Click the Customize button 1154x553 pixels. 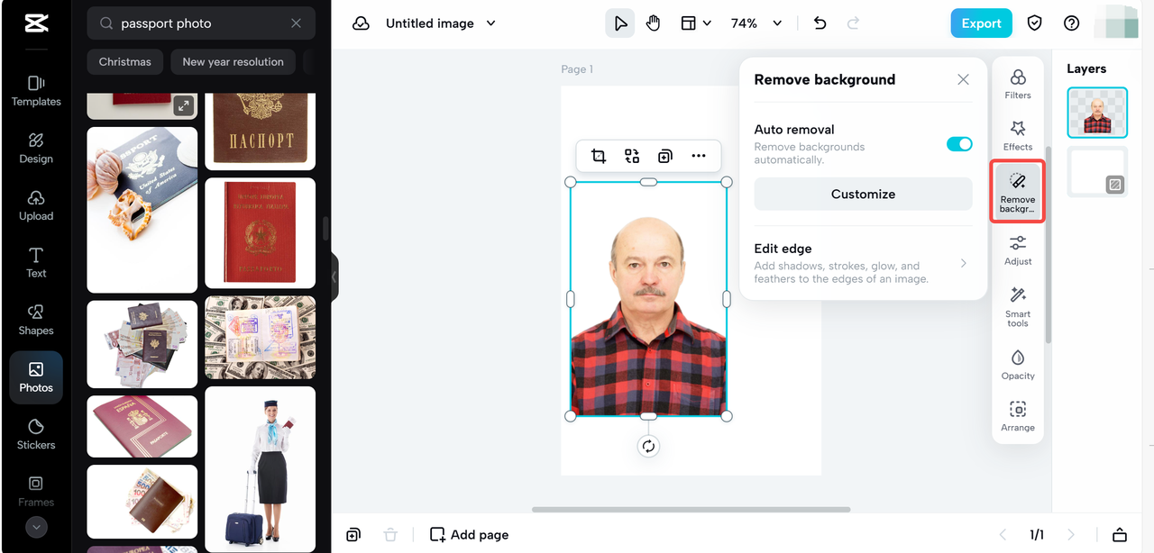click(863, 194)
